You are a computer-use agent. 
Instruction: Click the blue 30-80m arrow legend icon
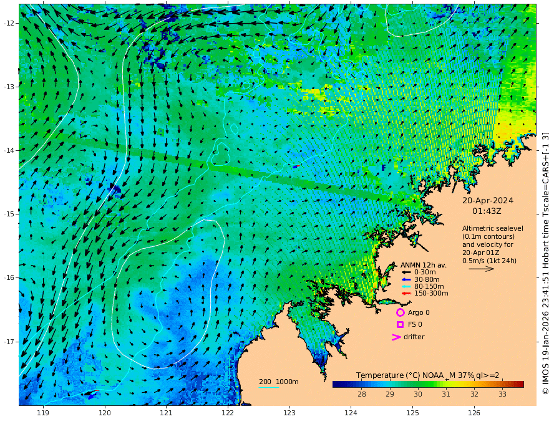coord(406,279)
